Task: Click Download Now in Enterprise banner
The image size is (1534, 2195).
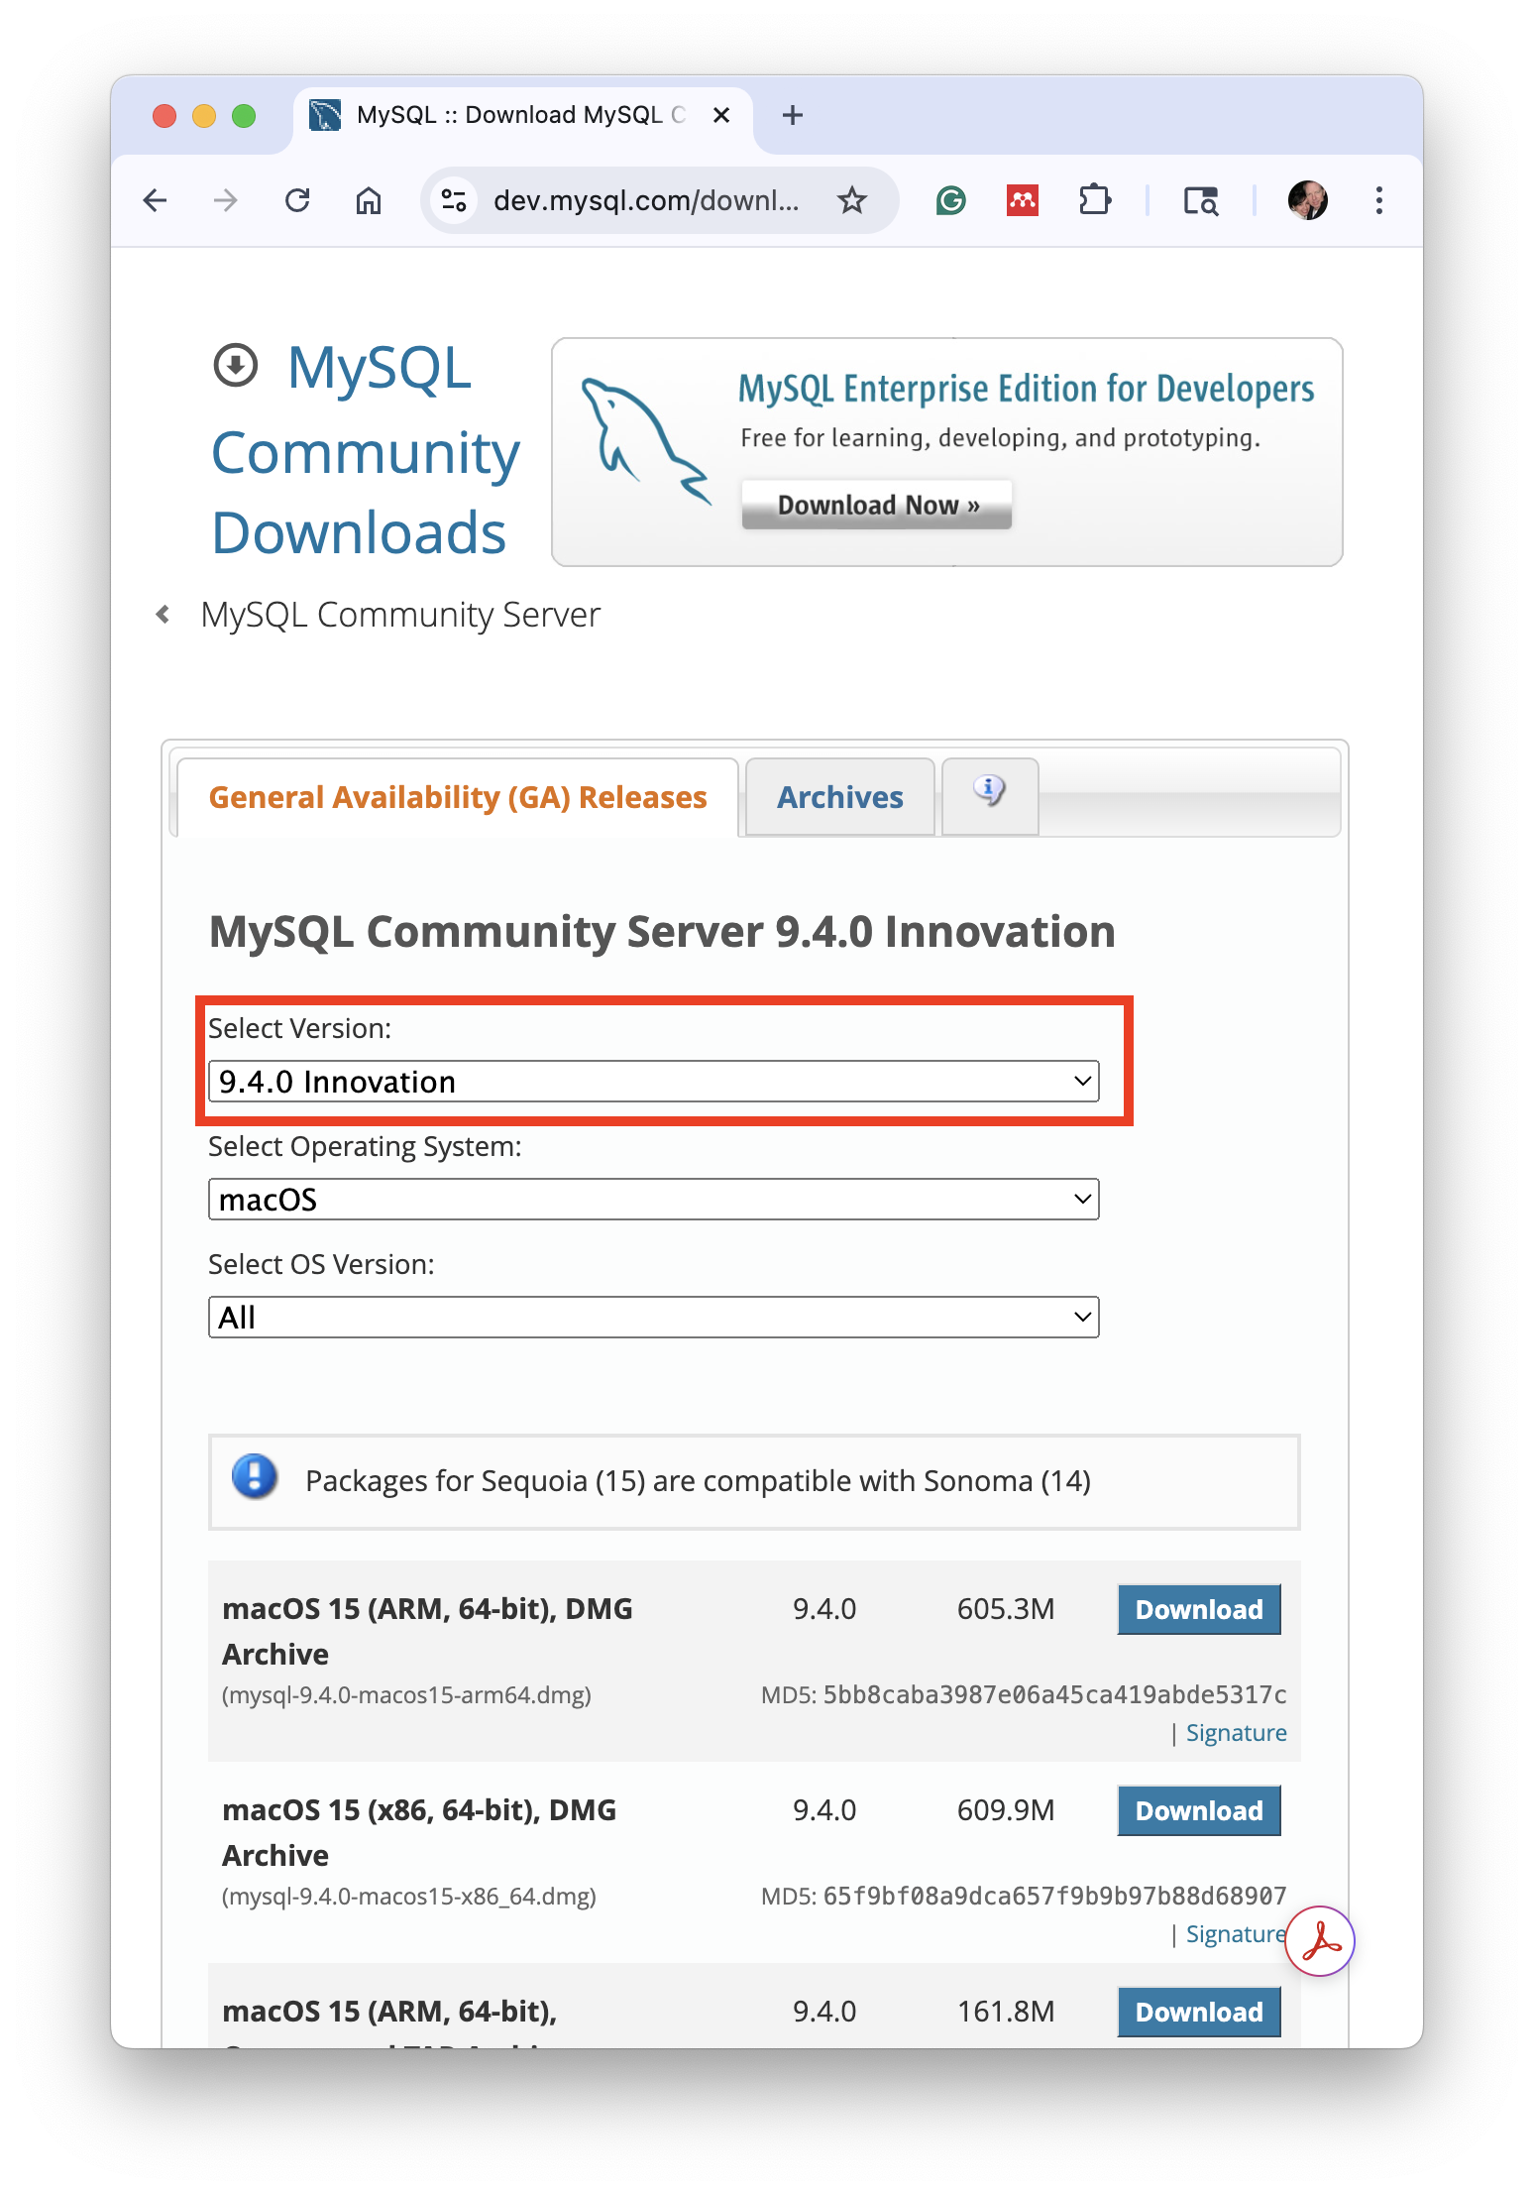Action: (x=877, y=505)
